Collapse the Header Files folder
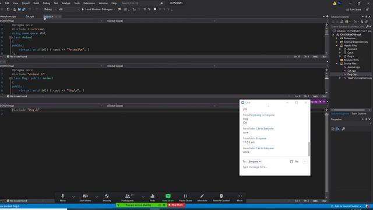The image size is (373, 210). (x=336, y=45)
